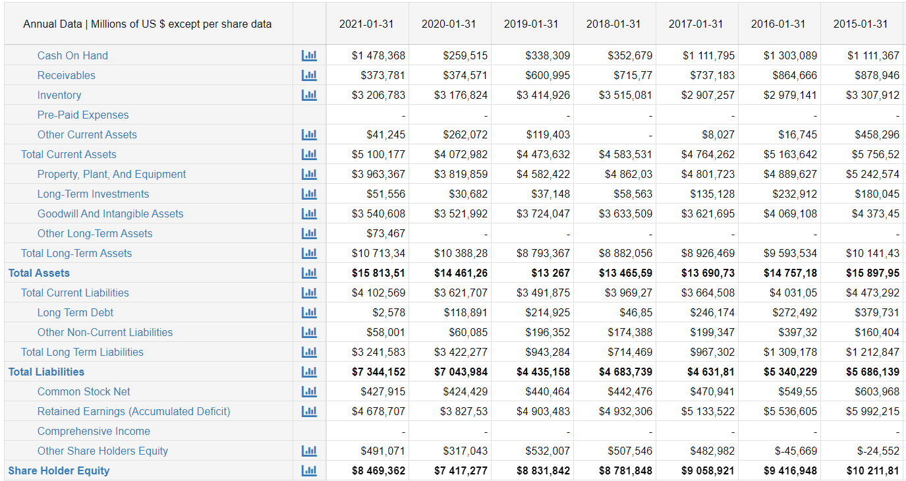Open the Receivables chart icon

(310, 75)
